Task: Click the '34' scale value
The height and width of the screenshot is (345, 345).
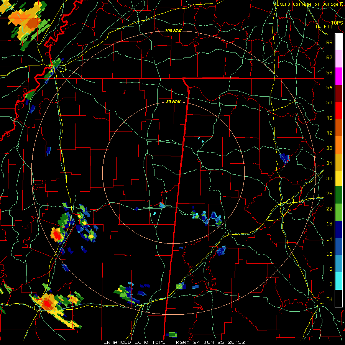Action: point(329,163)
